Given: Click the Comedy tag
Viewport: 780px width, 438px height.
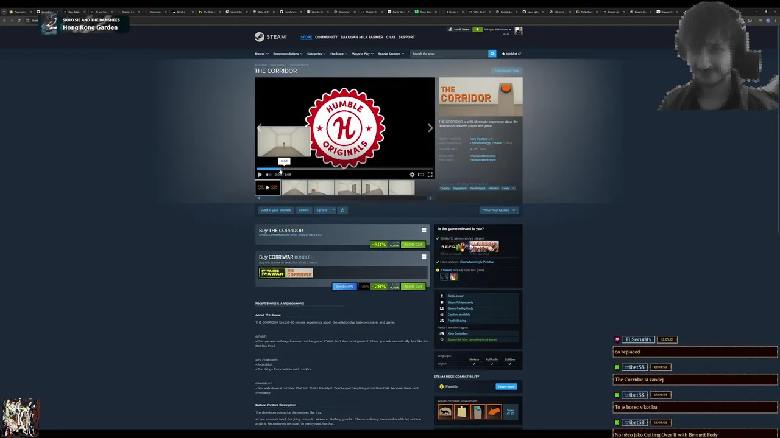Looking at the screenshot, I should (445, 189).
